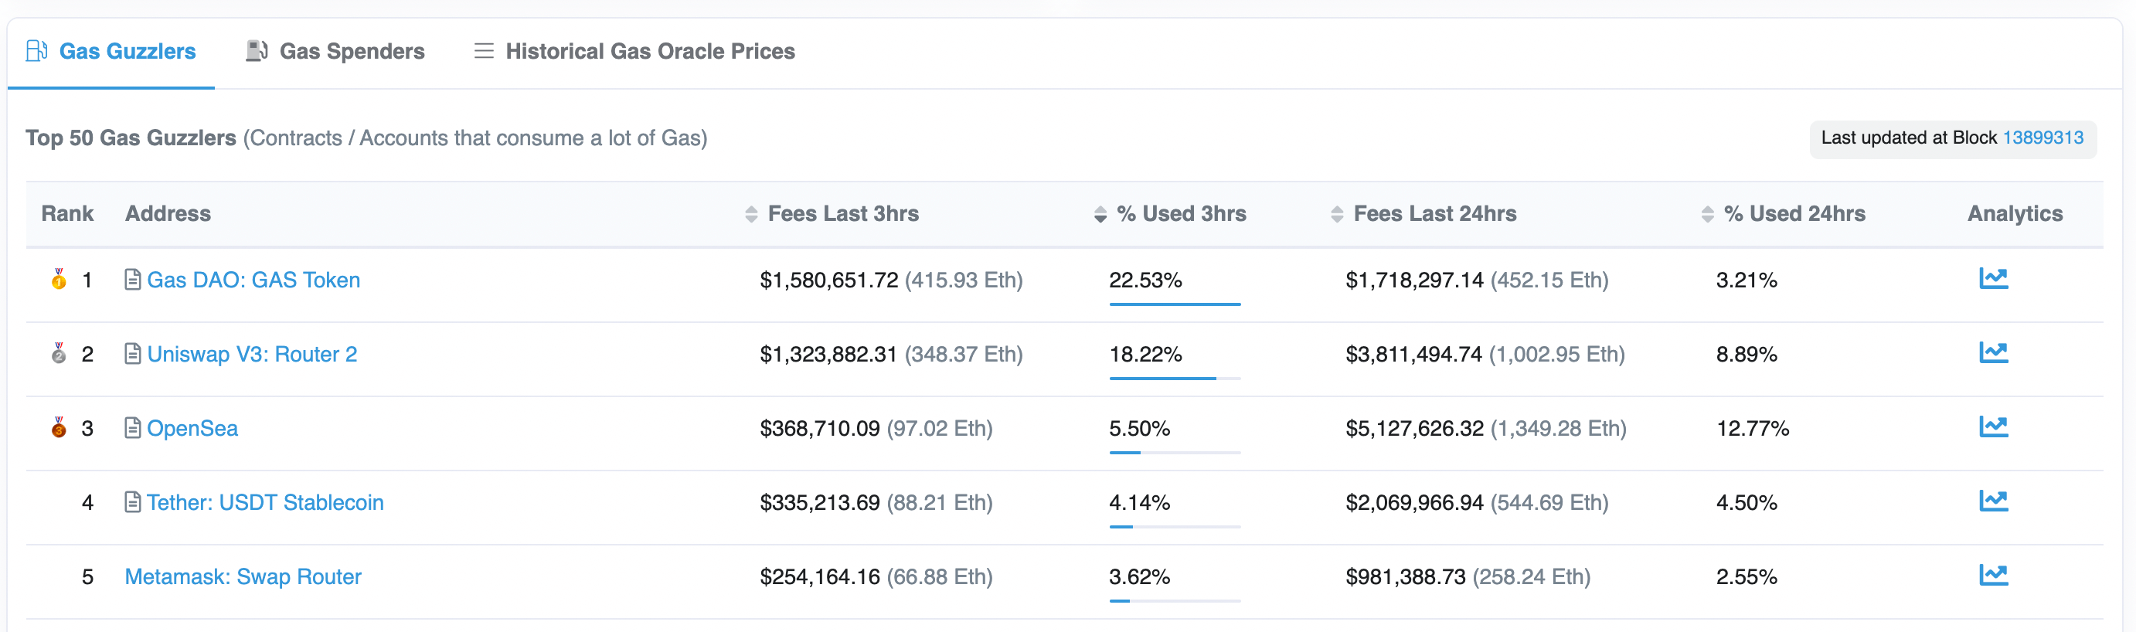Click the Uniswap V3: Router 2 link

point(252,354)
